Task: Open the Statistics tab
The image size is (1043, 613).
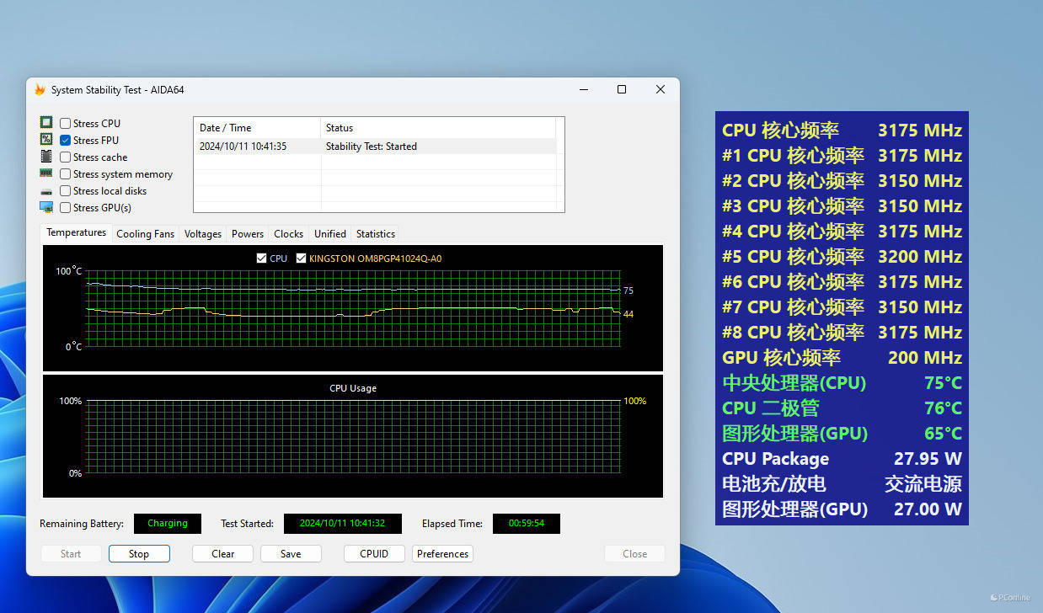Action: pos(375,234)
